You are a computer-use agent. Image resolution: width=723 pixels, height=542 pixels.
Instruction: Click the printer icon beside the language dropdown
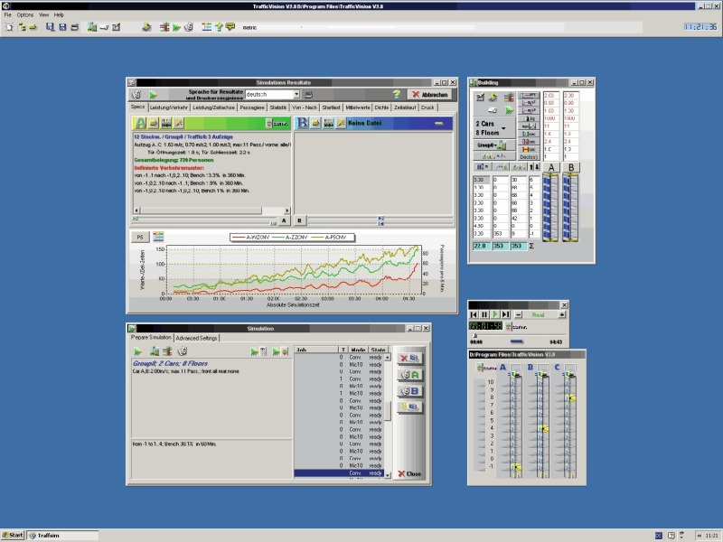click(309, 95)
